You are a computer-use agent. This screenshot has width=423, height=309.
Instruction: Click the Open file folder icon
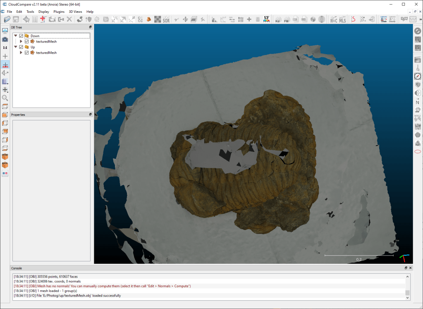[x=7, y=19]
